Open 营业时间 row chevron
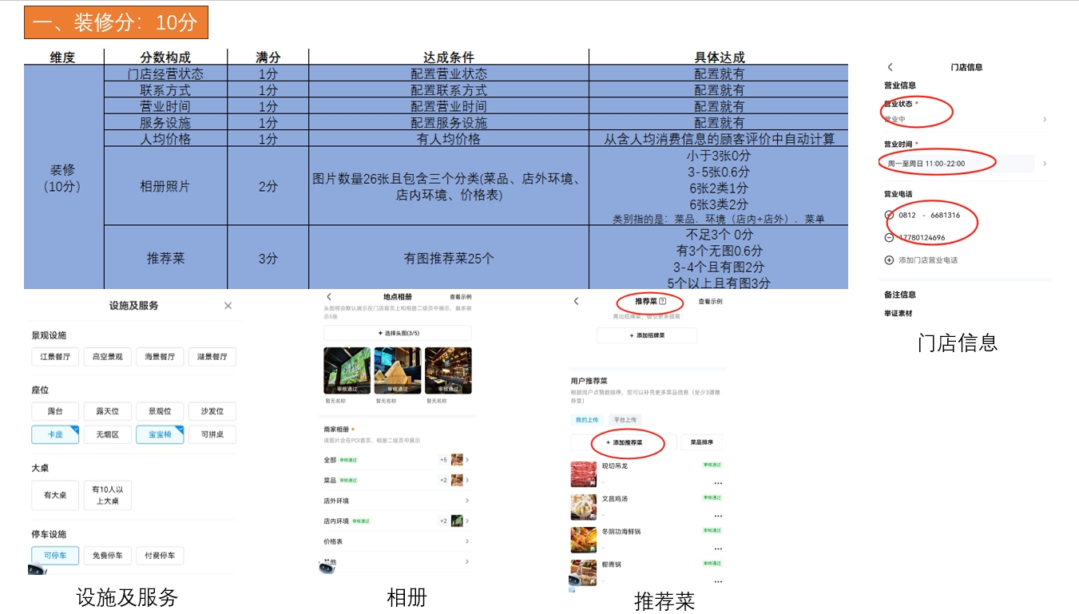 (1045, 164)
